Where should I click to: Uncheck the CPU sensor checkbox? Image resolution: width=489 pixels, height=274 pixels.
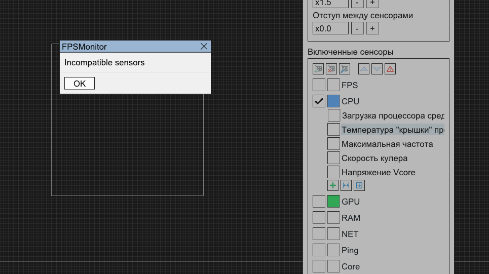pyautogui.click(x=319, y=101)
